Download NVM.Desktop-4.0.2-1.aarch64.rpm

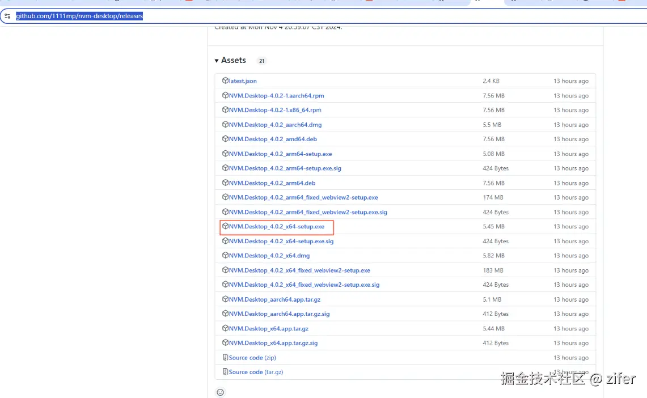[x=277, y=96]
